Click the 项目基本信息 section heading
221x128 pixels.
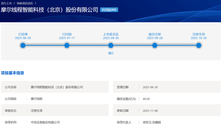(x=13, y=73)
